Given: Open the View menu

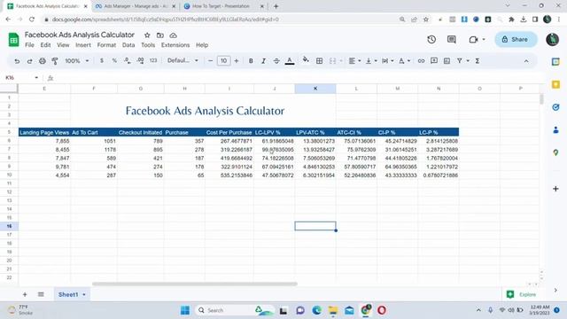Looking at the screenshot, I should pos(63,45).
